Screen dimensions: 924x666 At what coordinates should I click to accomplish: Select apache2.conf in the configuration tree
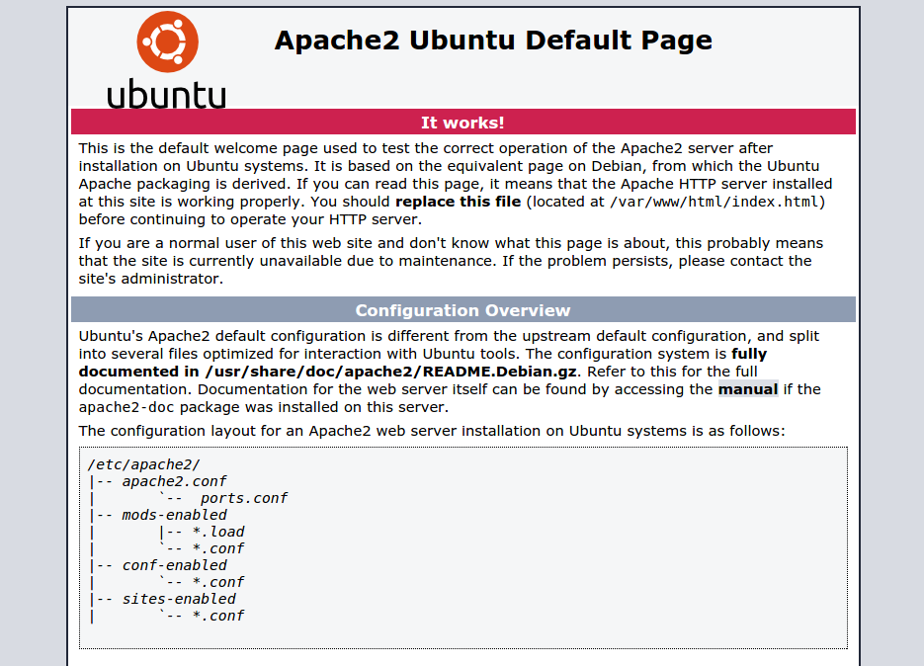pyautogui.click(x=174, y=480)
